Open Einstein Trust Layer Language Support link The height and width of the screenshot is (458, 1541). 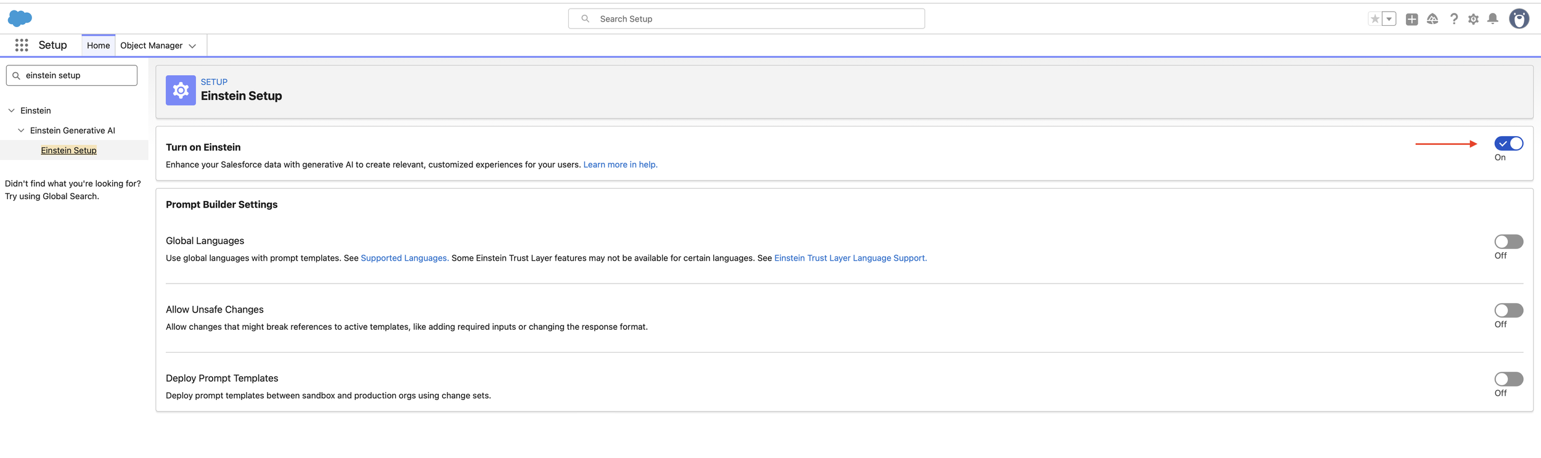click(x=850, y=258)
